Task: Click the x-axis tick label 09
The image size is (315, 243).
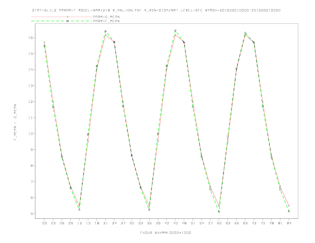Action: point(70,223)
